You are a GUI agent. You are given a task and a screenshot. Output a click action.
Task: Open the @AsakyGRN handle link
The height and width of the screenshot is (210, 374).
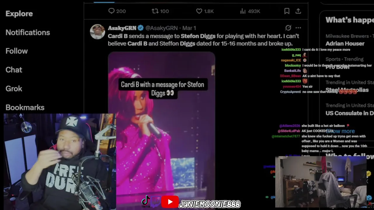[162, 28]
